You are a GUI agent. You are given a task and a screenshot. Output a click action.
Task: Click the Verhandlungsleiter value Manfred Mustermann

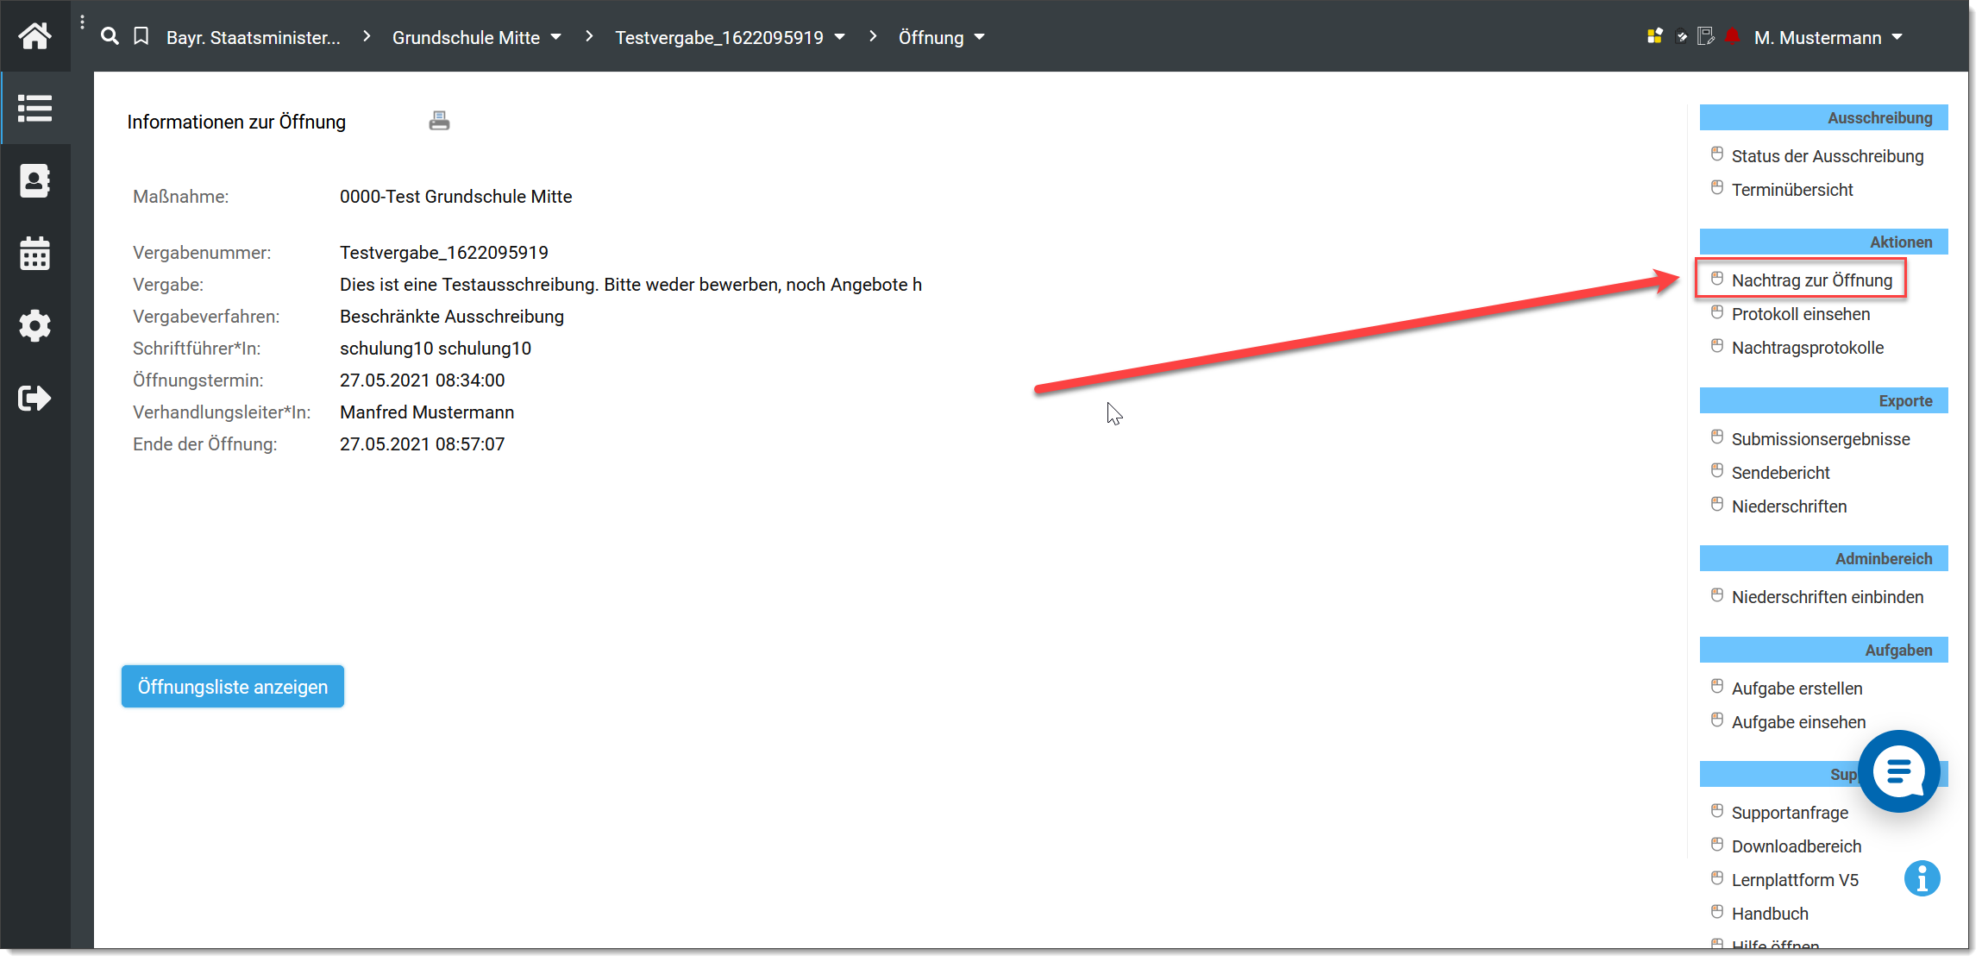[x=427, y=412]
